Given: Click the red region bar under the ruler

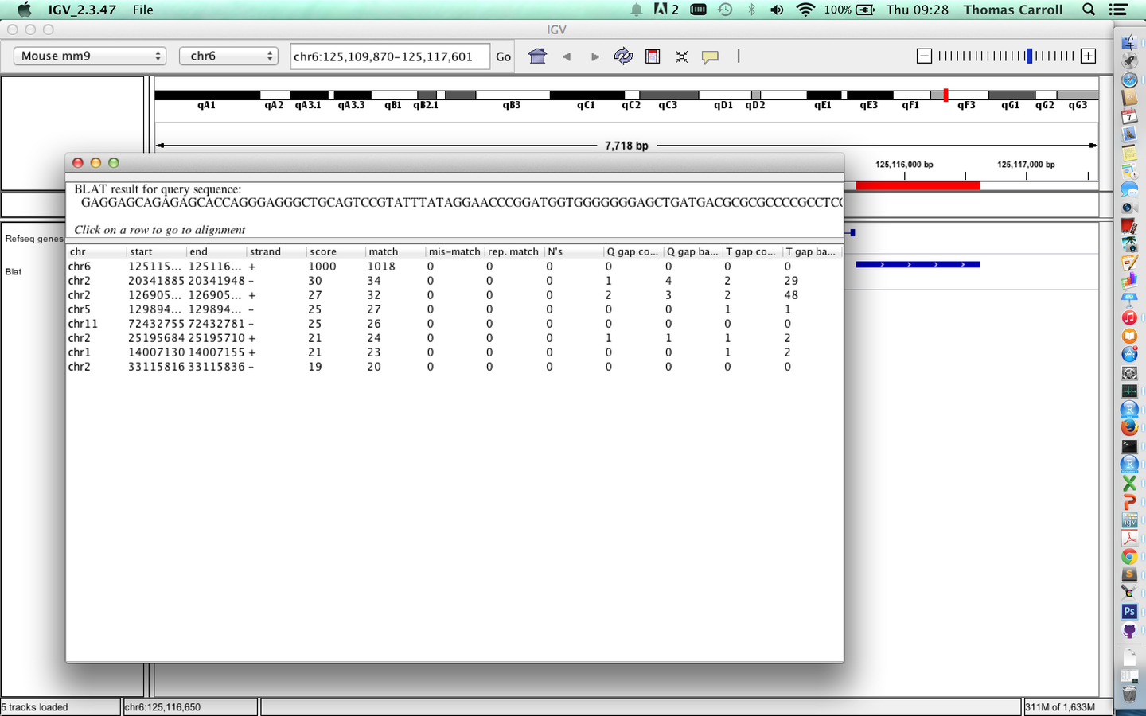Looking at the screenshot, I should tap(918, 185).
